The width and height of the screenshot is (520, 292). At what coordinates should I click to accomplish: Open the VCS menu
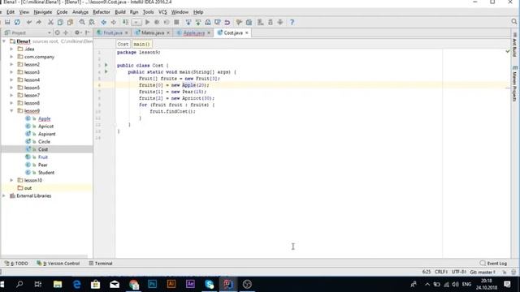click(162, 12)
